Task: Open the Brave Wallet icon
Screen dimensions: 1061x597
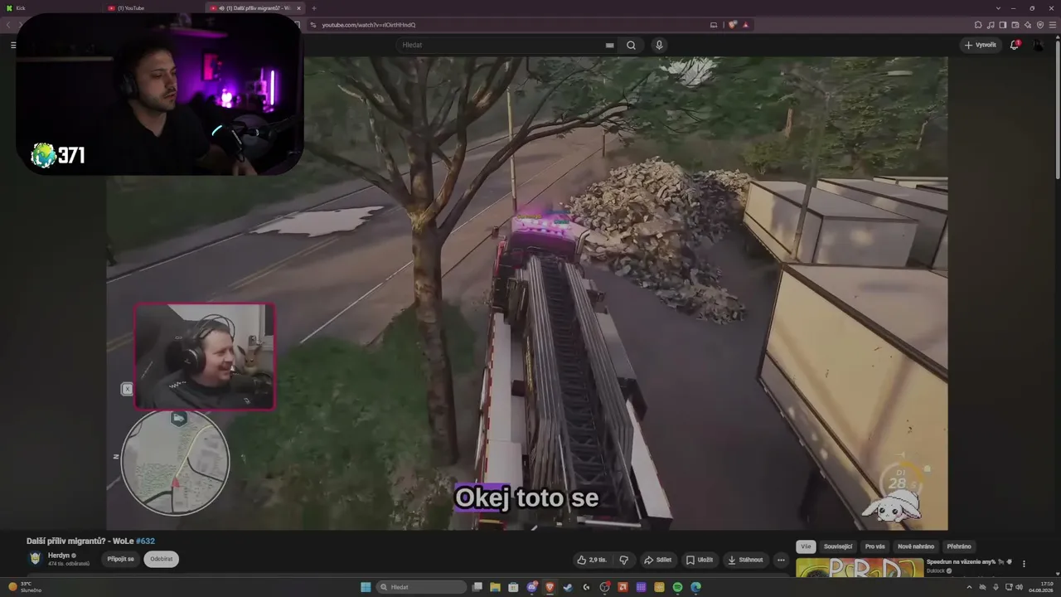Action: 1015,25
